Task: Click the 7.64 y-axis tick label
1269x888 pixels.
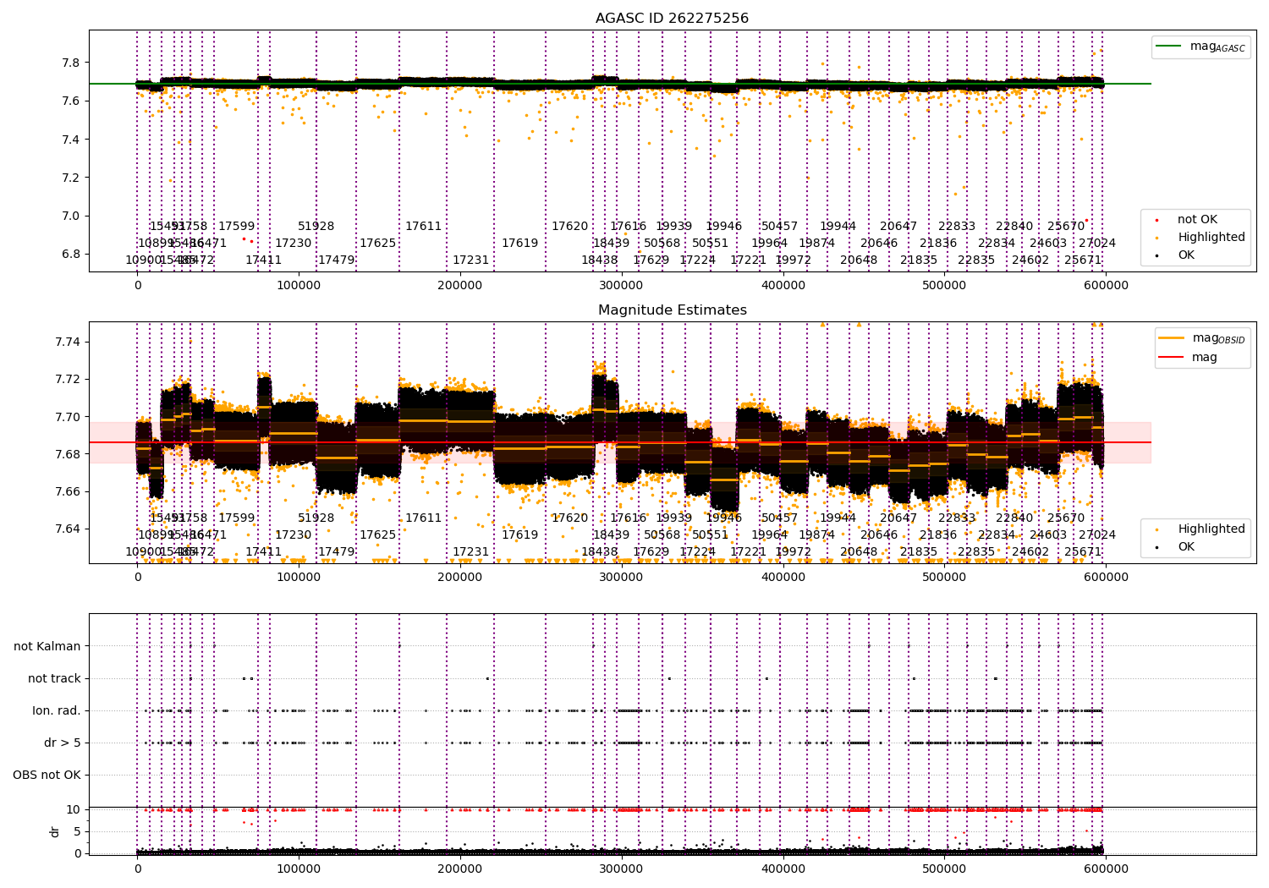Action: [x=67, y=529]
